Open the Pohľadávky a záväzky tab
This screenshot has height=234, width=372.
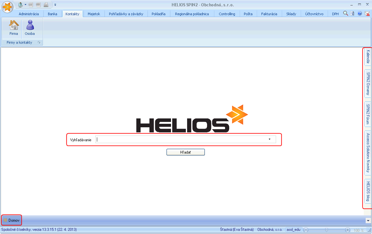coord(126,14)
